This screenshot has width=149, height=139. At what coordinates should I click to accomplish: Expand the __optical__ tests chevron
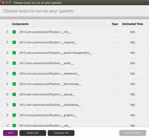7,94
